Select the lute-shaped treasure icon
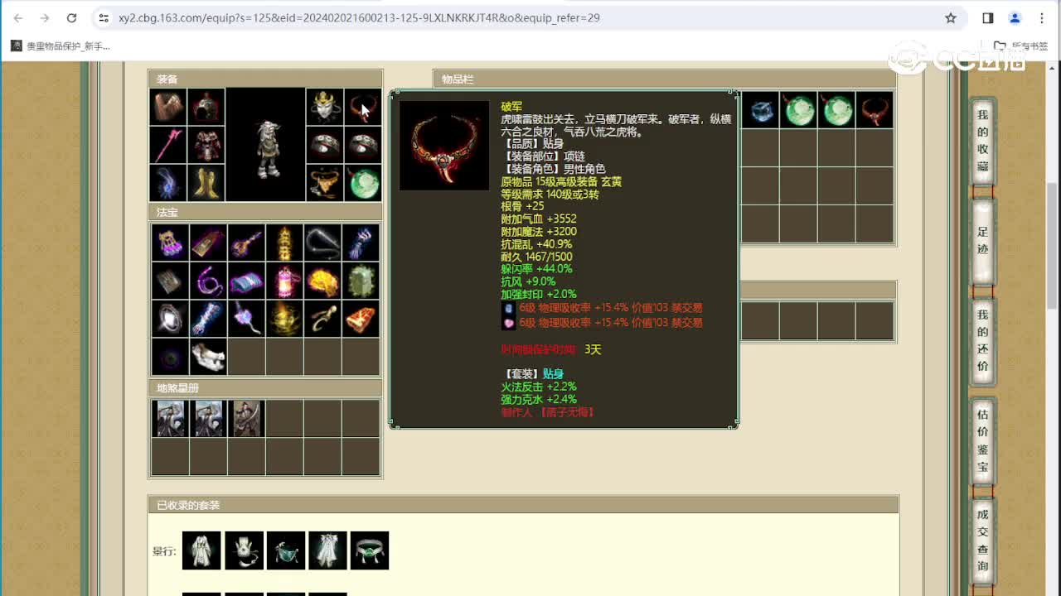The image size is (1061, 596). [x=246, y=243]
